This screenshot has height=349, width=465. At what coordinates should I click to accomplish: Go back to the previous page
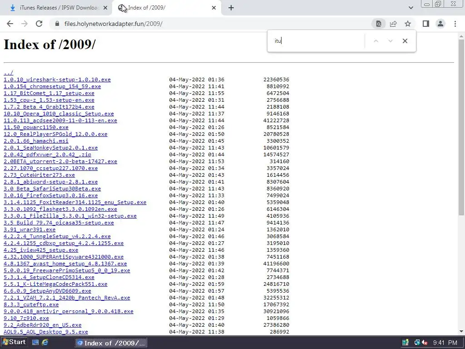[x=10, y=24]
